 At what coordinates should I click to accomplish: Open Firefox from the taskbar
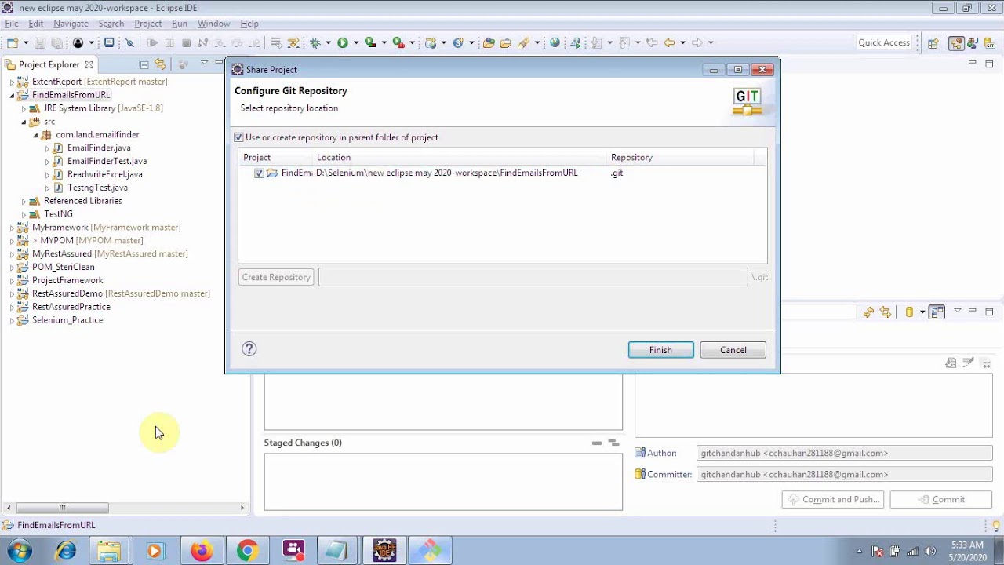click(201, 551)
